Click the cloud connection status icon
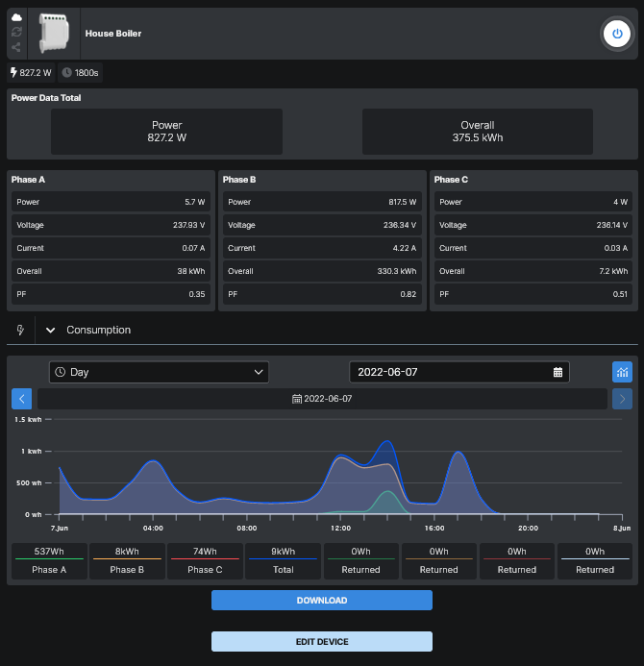The width and height of the screenshot is (644, 666). [16, 18]
